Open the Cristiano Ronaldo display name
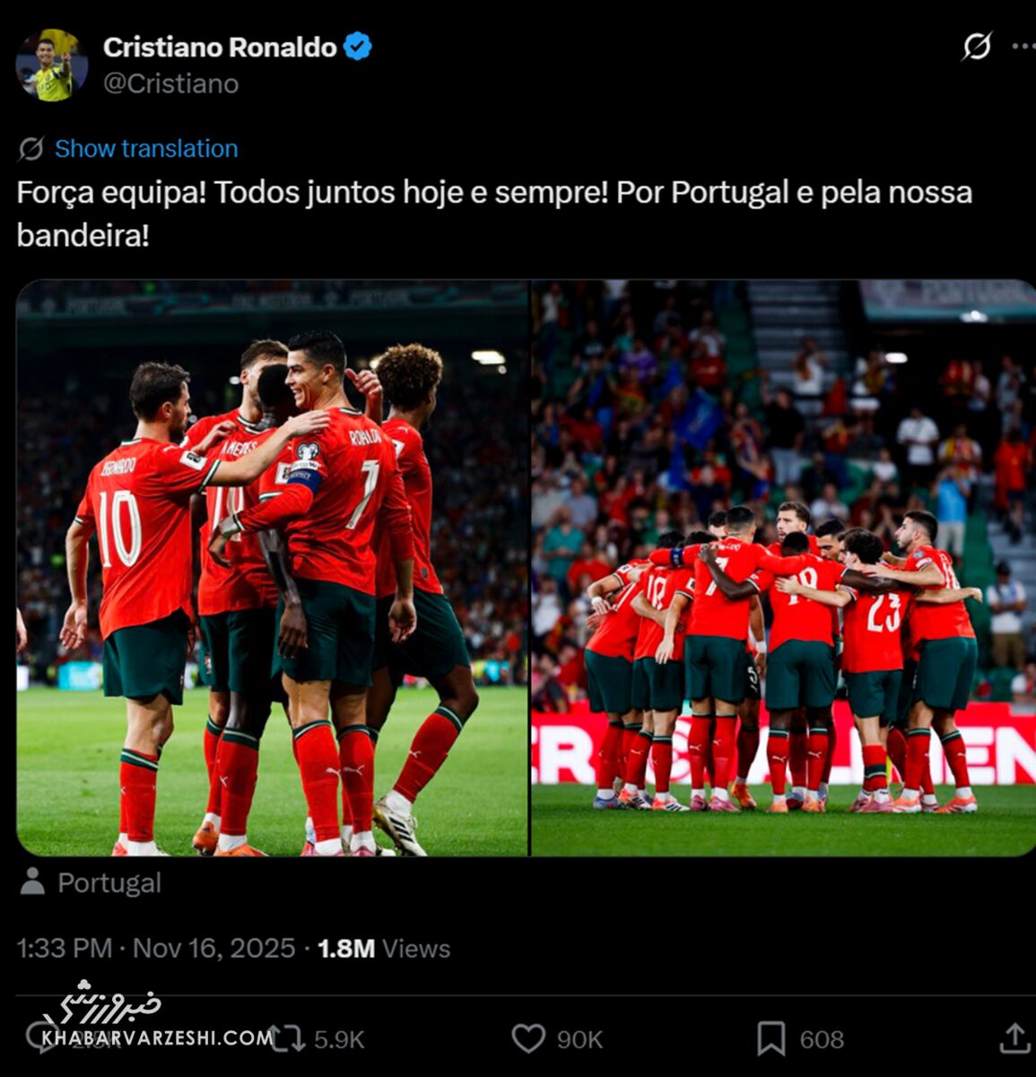This screenshot has height=1077, width=1036. tap(220, 47)
